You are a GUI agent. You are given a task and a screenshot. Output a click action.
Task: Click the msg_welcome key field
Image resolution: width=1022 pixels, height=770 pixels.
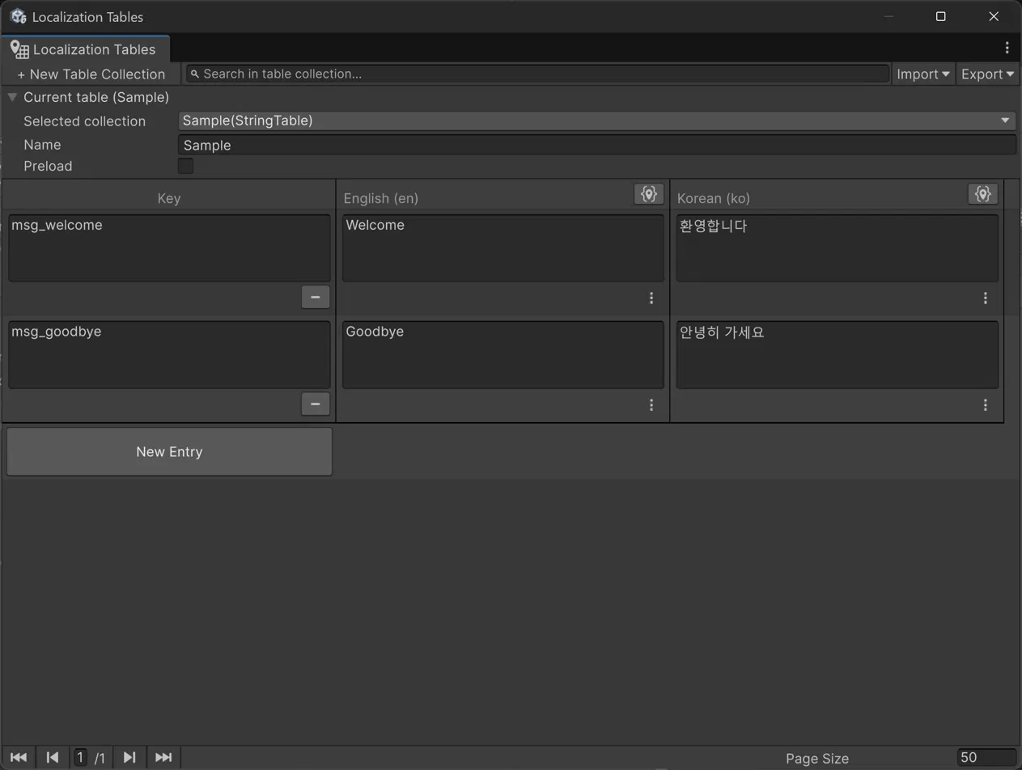(169, 247)
